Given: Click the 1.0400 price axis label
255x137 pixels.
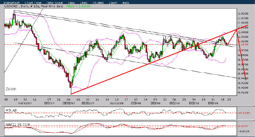Looking at the screenshot, I should click(243, 32).
